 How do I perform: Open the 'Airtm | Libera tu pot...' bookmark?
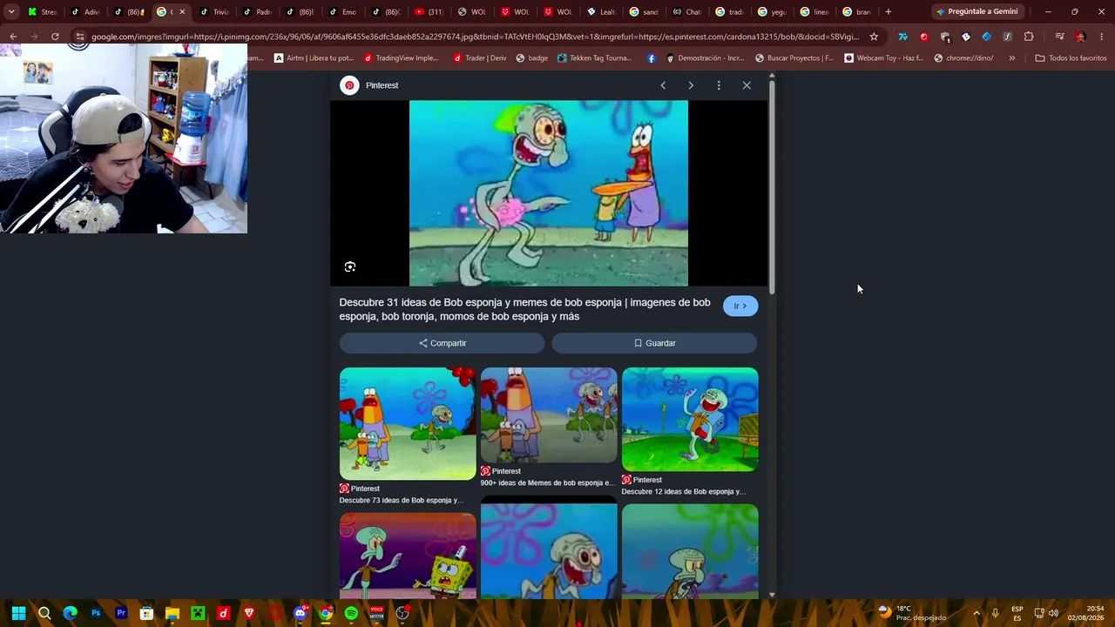click(314, 58)
